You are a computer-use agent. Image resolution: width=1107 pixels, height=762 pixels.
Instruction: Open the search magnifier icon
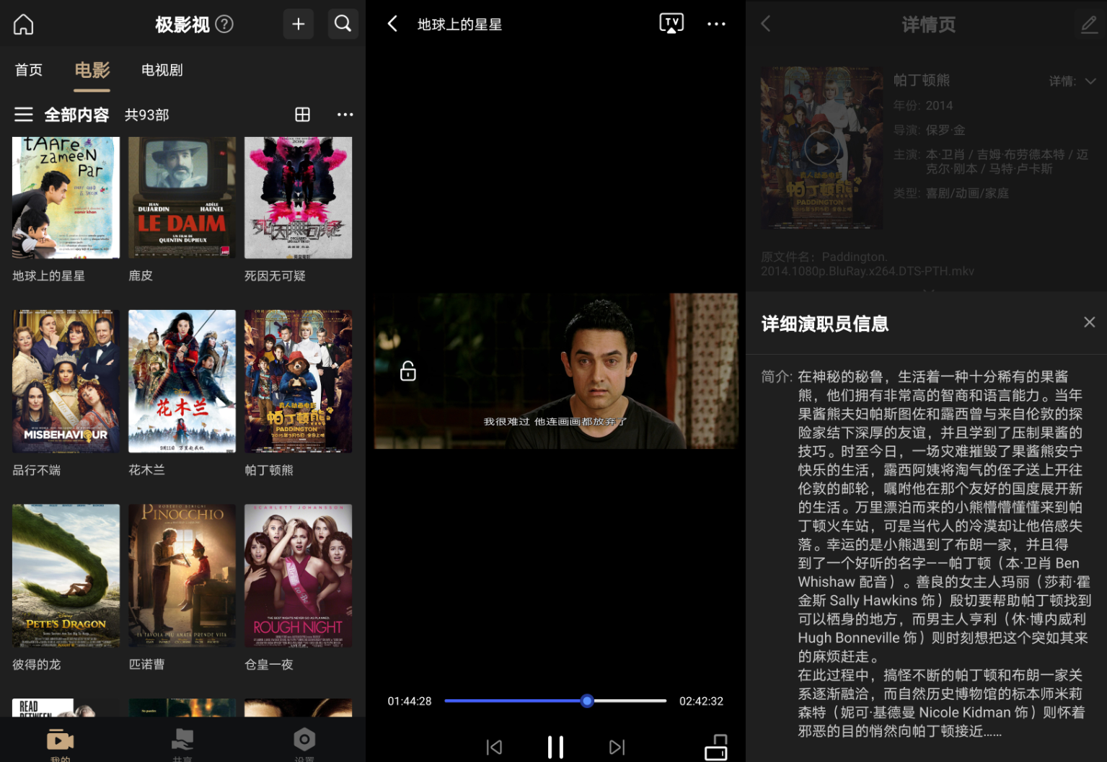pos(343,25)
